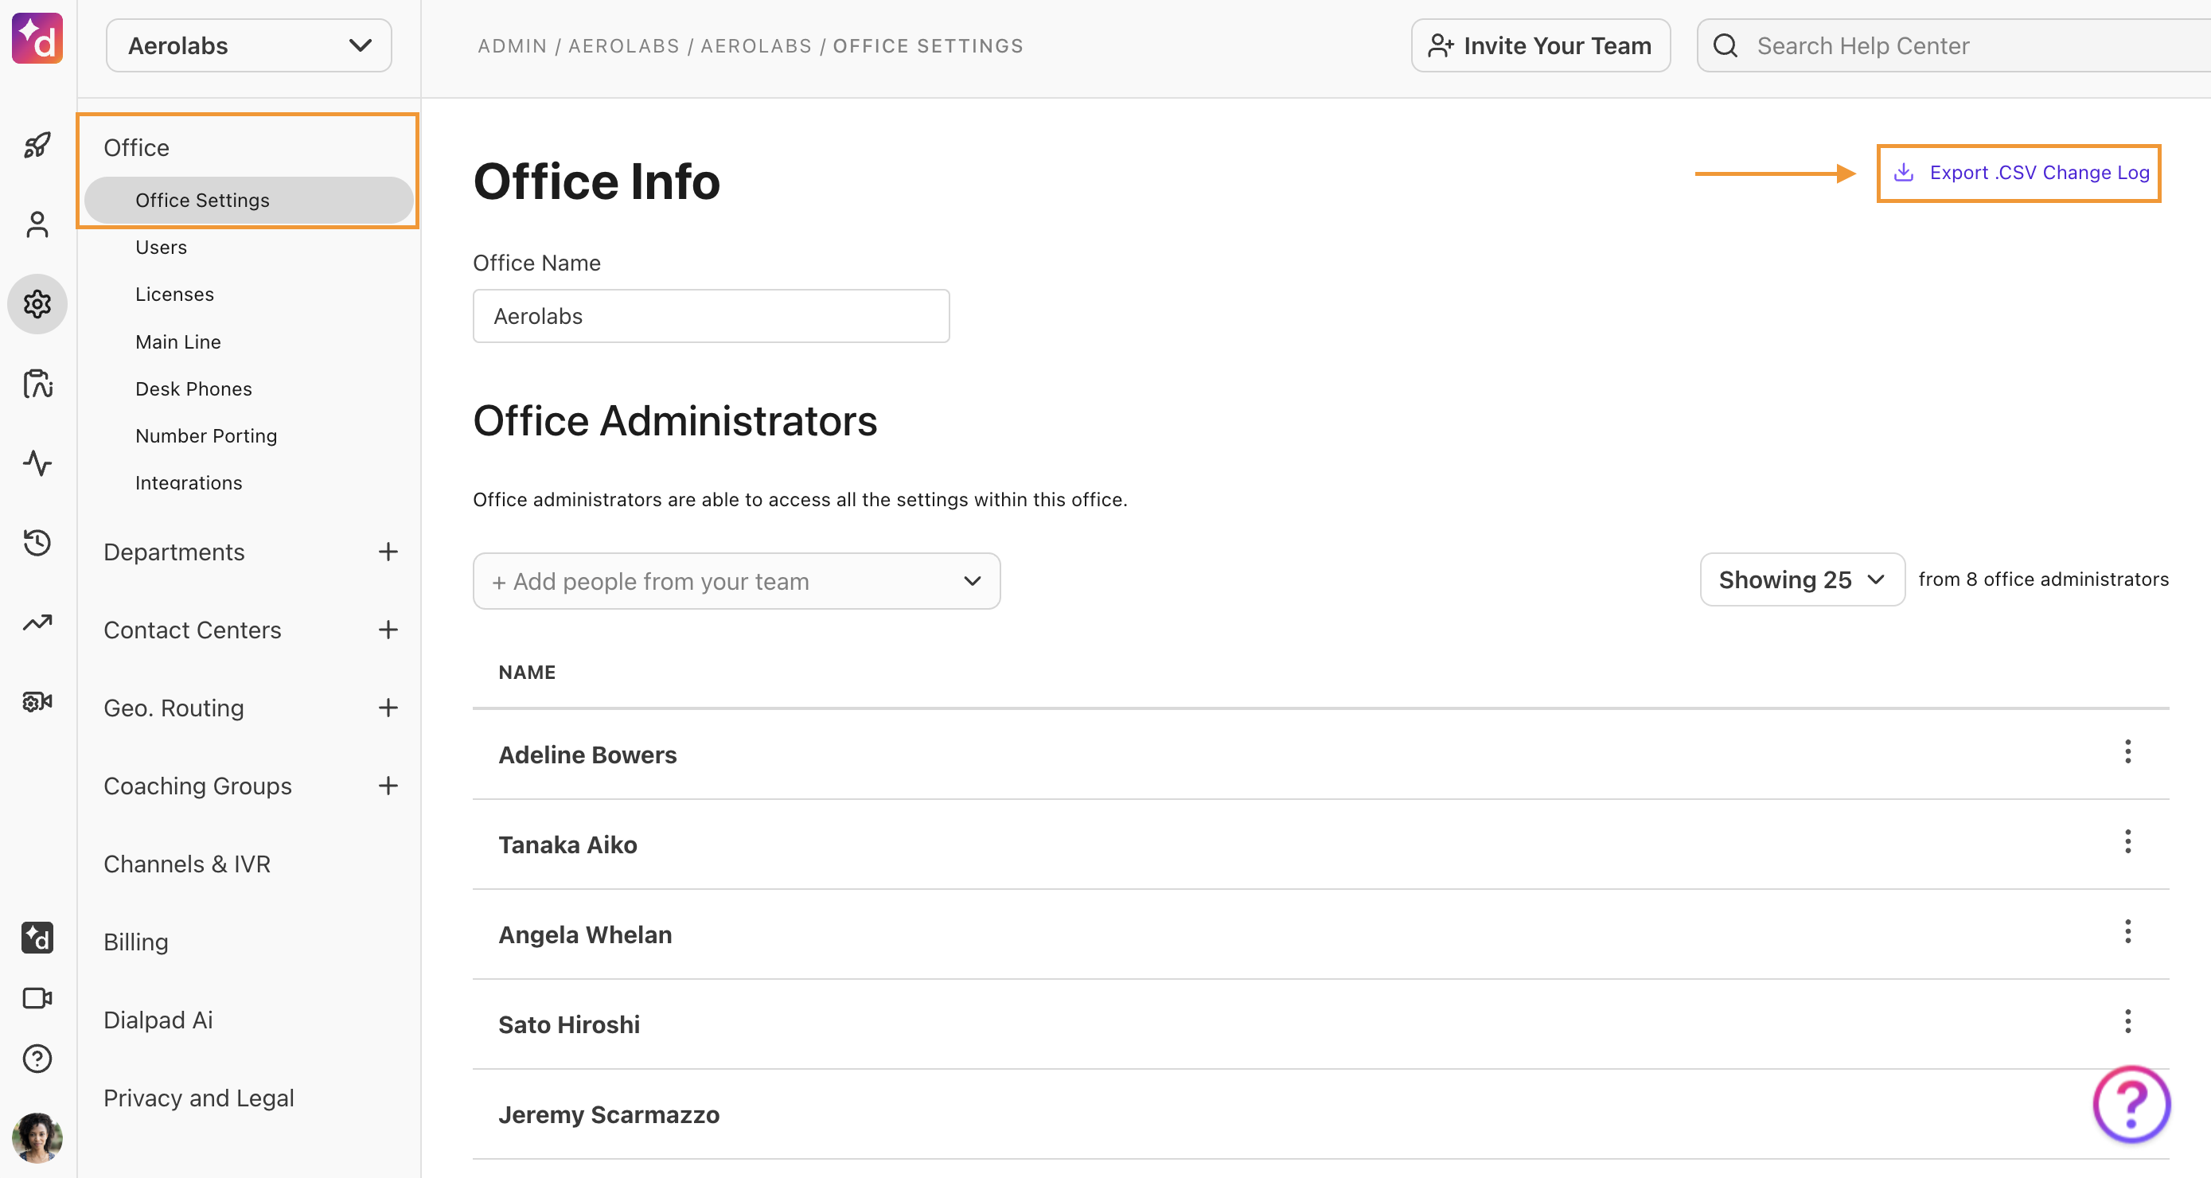This screenshot has width=2211, height=1178.
Task: Open options menu for Sato Hiroshi
Action: coord(2127,1022)
